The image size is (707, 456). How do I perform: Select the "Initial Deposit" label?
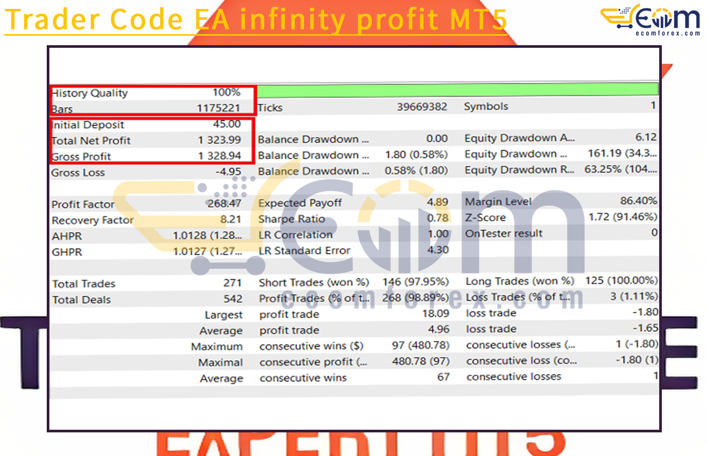[x=88, y=125]
